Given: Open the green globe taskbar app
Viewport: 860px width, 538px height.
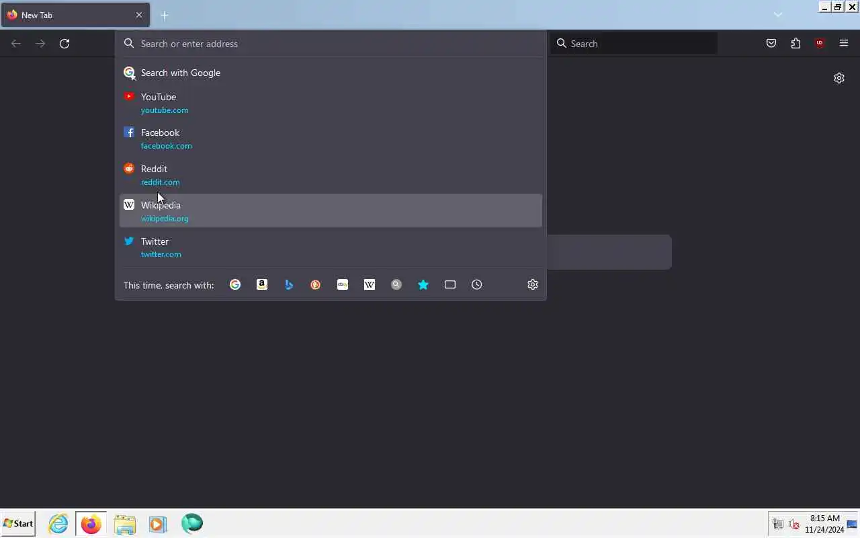Looking at the screenshot, I should click(x=191, y=523).
